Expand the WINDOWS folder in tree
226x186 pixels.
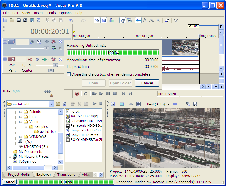(x=21, y=136)
